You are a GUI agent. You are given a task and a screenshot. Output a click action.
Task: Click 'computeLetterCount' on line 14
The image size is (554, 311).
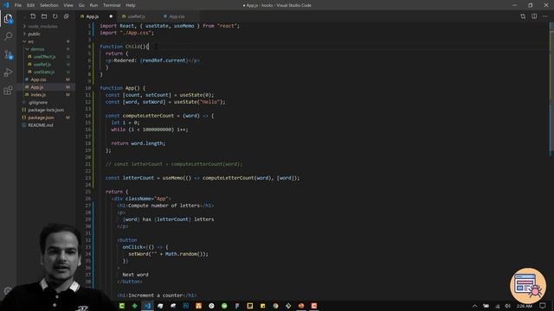(x=148, y=116)
